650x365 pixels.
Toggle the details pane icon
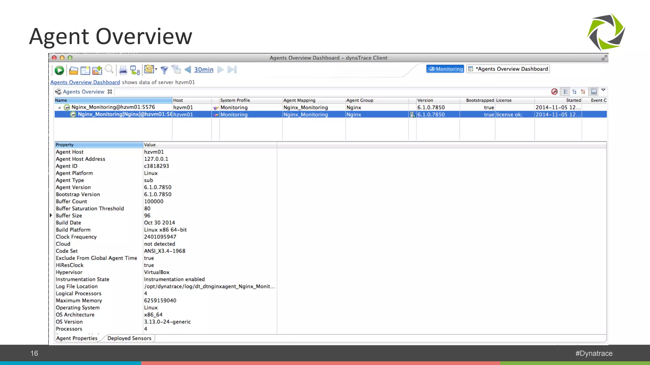(594, 92)
